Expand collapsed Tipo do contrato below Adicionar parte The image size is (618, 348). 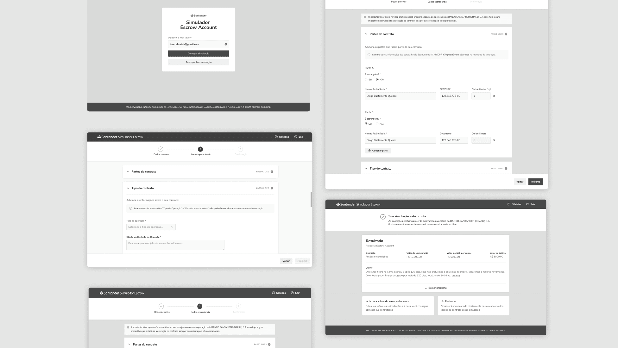coord(366,169)
